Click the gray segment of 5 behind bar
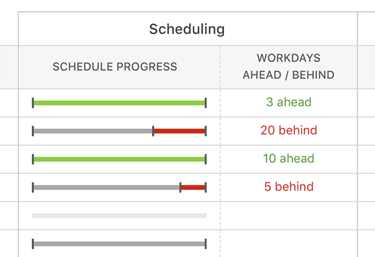Screen dimensions: 375x257 pos(106,187)
